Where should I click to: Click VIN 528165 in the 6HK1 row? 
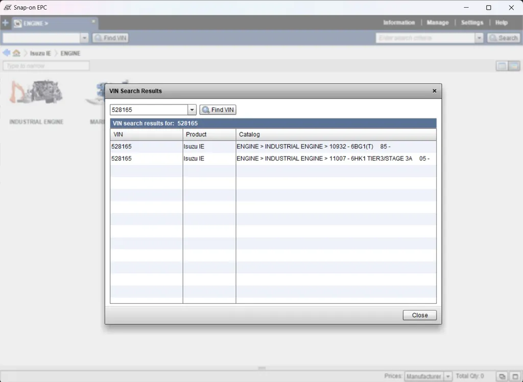pos(122,158)
